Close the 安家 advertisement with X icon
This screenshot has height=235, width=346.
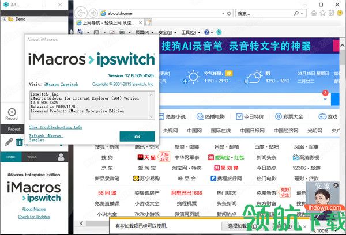point(336,185)
